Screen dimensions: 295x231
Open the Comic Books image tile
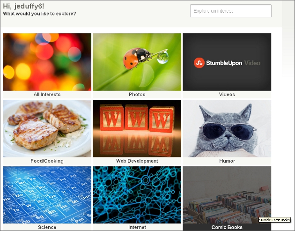pos(227,195)
